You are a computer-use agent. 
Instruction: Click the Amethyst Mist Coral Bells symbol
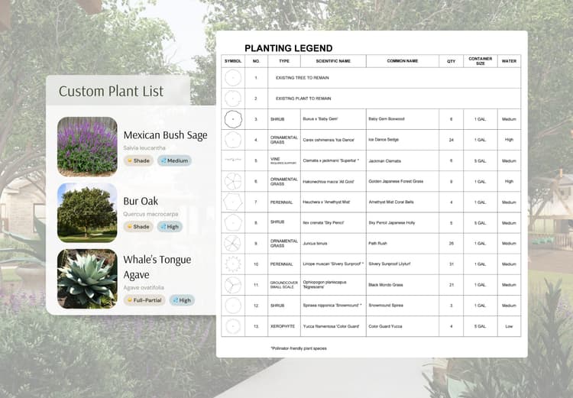point(233,202)
